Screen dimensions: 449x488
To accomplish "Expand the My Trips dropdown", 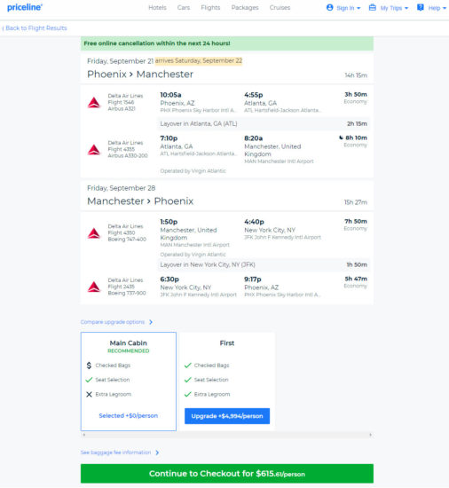I will click(x=394, y=8).
